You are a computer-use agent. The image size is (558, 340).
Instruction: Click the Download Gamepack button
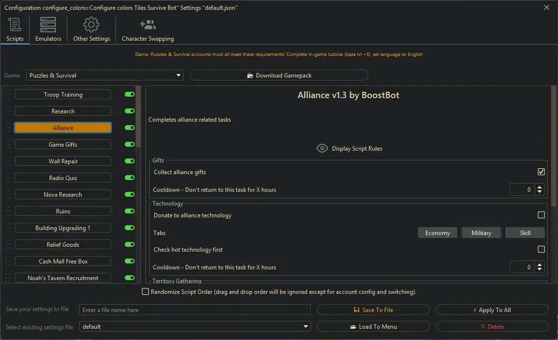coord(279,76)
